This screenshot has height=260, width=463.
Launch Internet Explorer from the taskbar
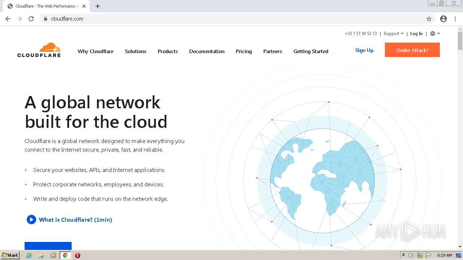[x=29, y=255]
